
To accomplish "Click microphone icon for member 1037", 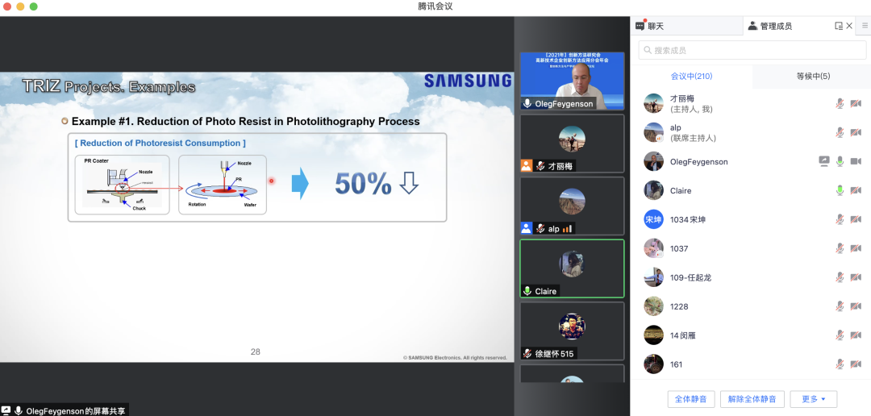I will click(x=840, y=248).
